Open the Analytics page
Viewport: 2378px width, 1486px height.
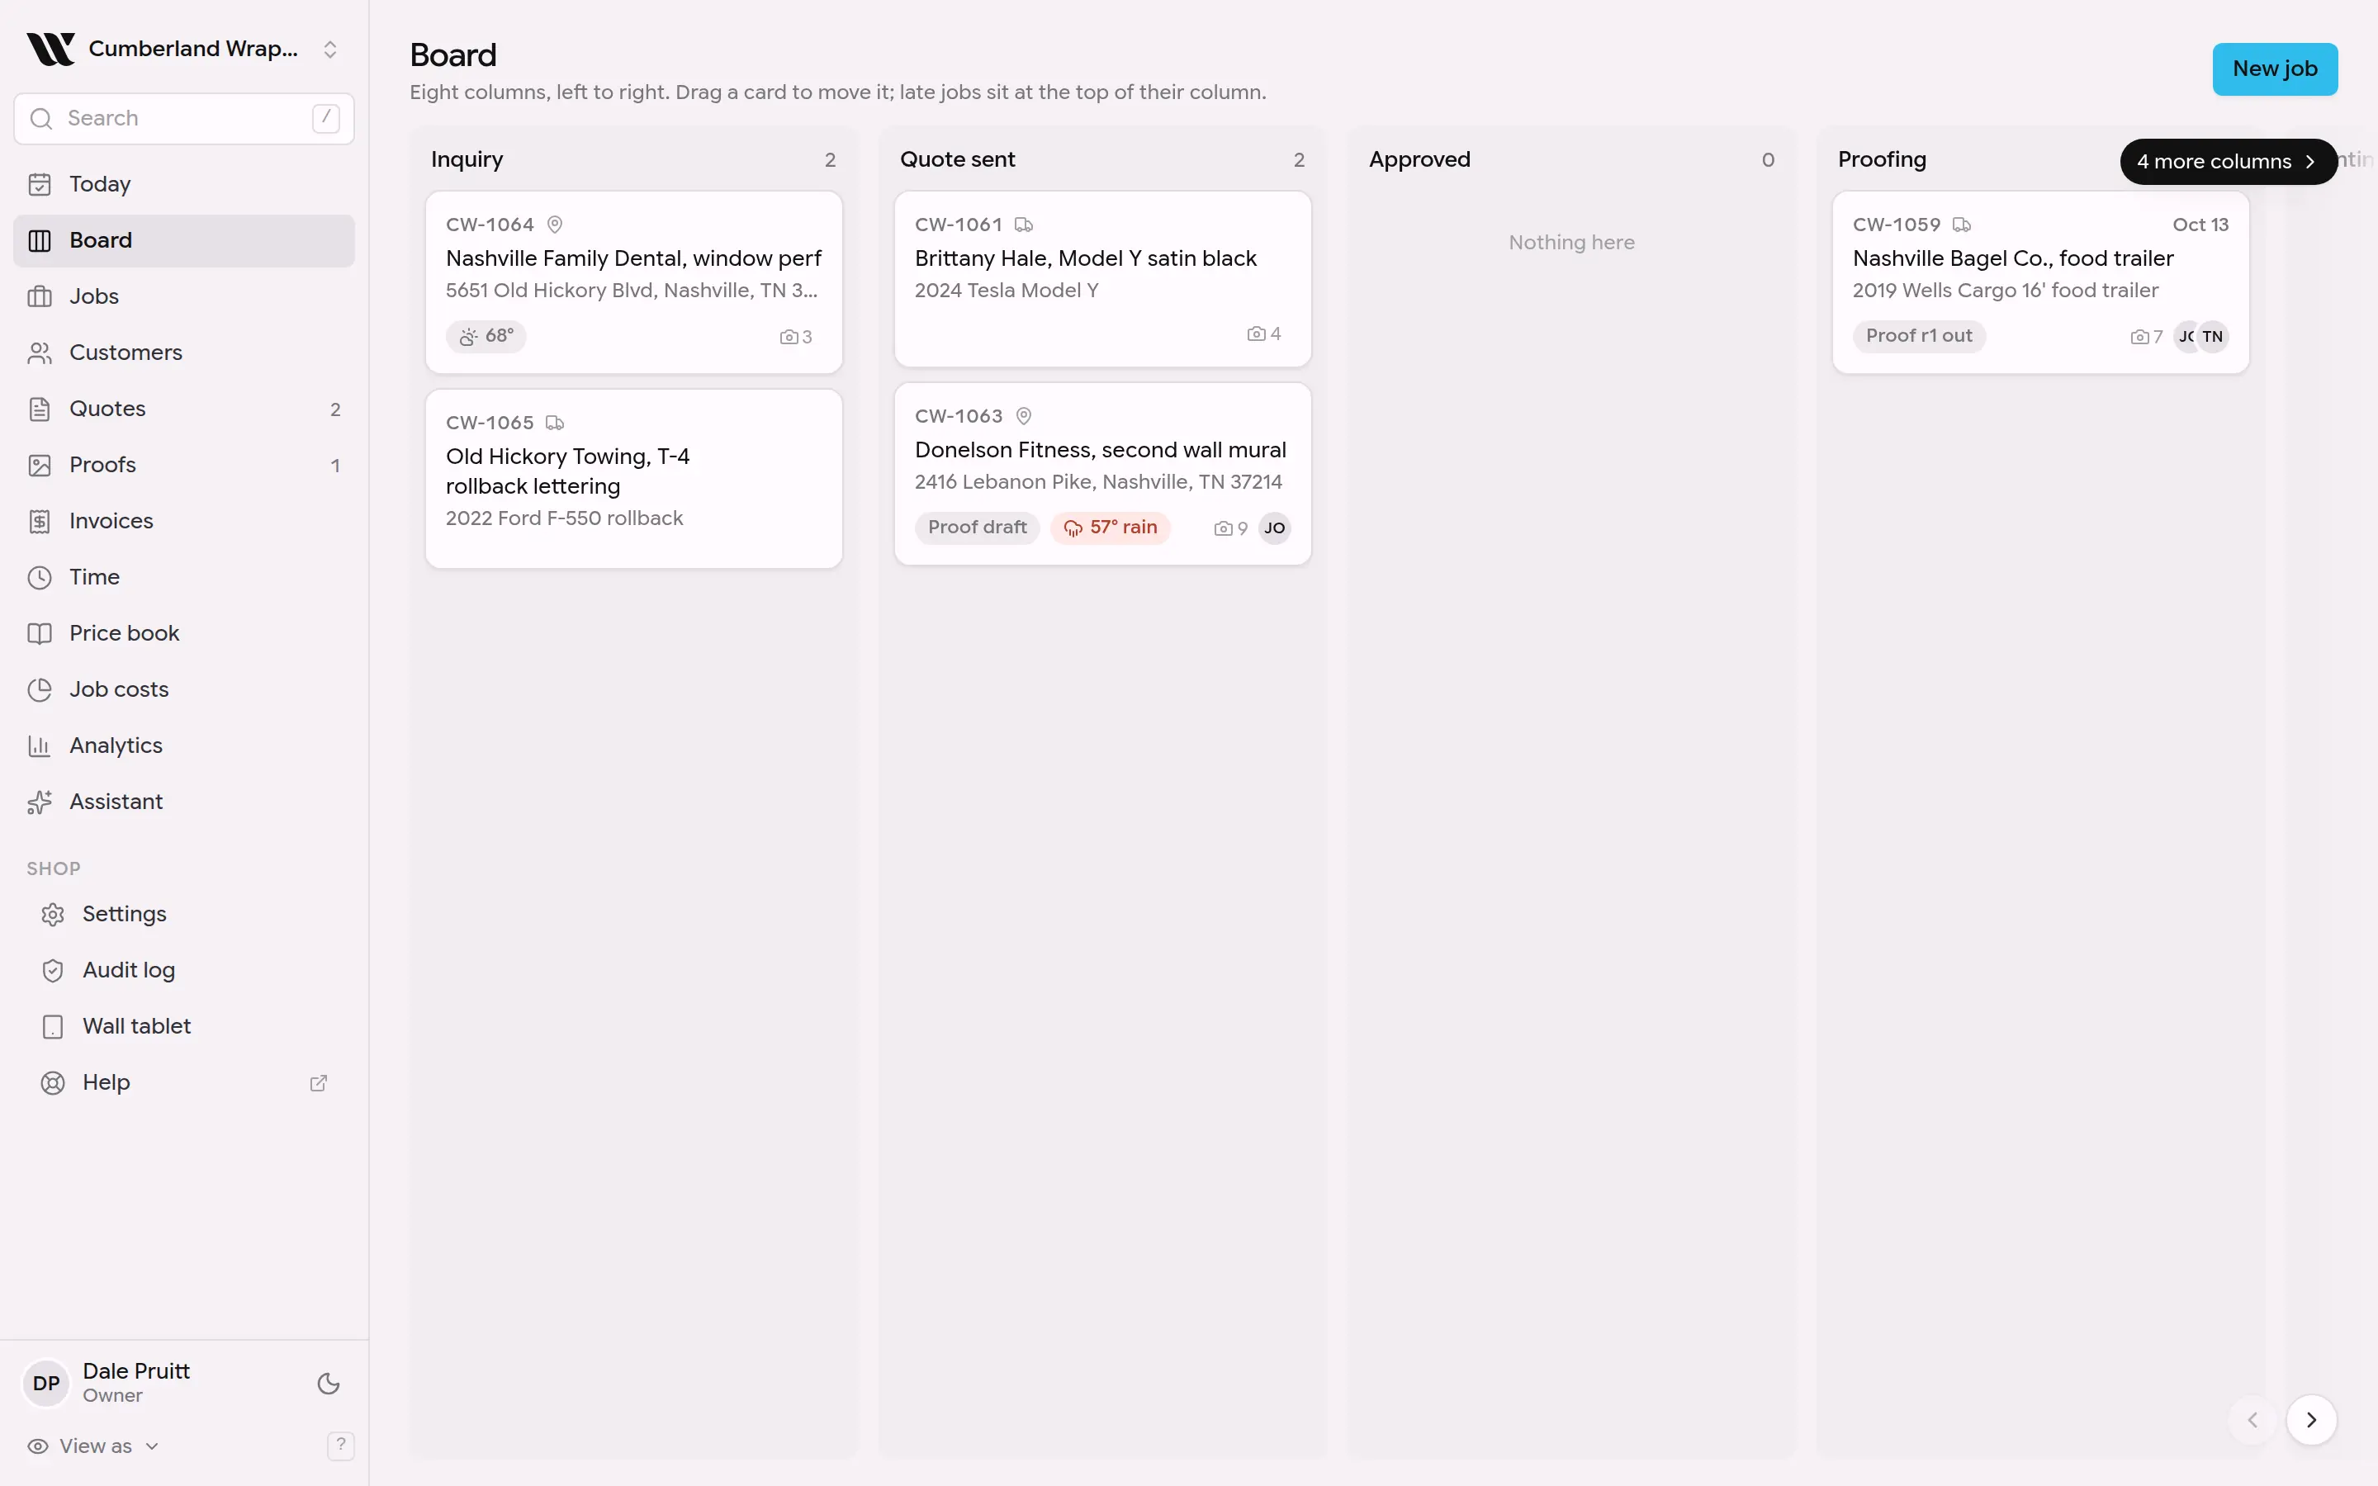click(184, 746)
